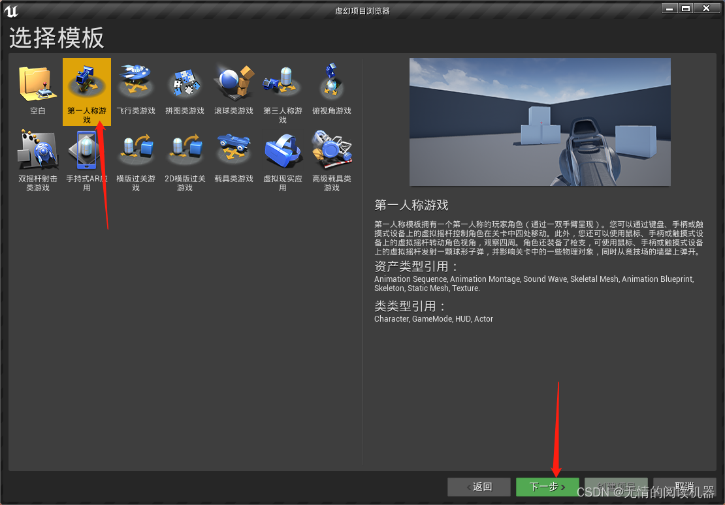Click the first-person template preview image
The width and height of the screenshot is (725, 505).
click(540, 122)
